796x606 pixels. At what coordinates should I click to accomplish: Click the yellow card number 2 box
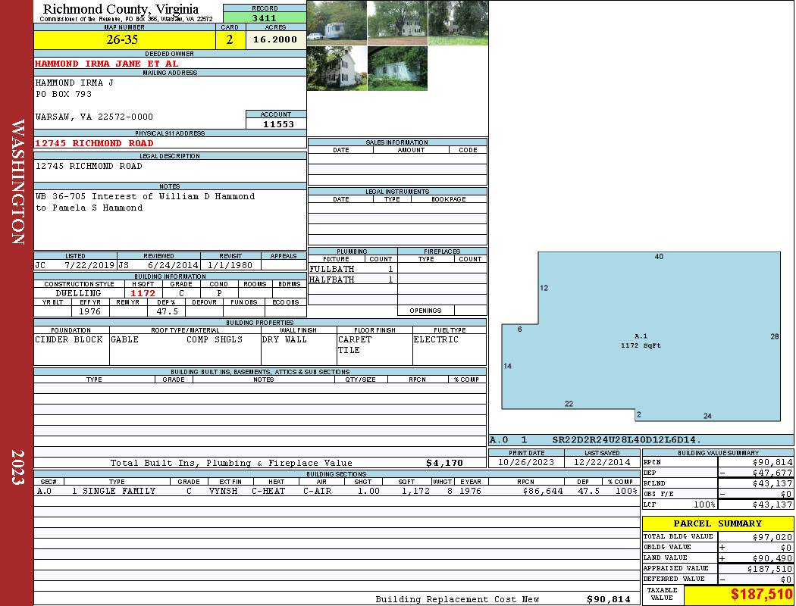tap(230, 40)
